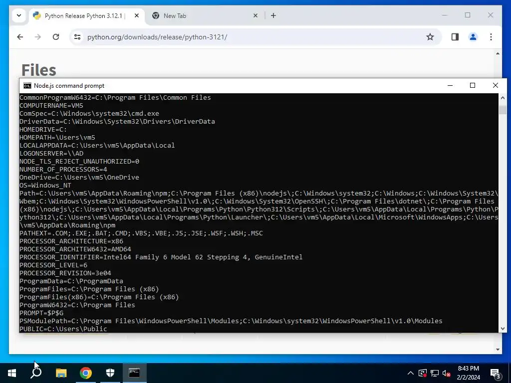The width and height of the screenshot is (511, 383).
Task: Open Google Chrome from taskbar
Action: click(86, 373)
